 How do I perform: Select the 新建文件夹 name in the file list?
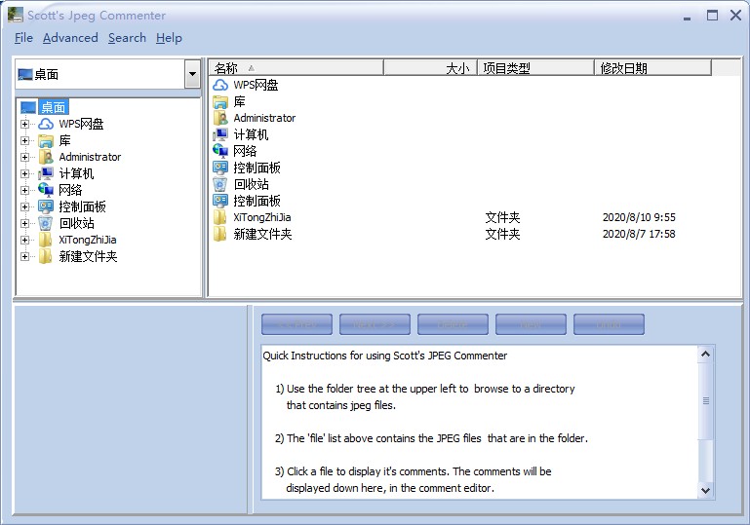[262, 234]
